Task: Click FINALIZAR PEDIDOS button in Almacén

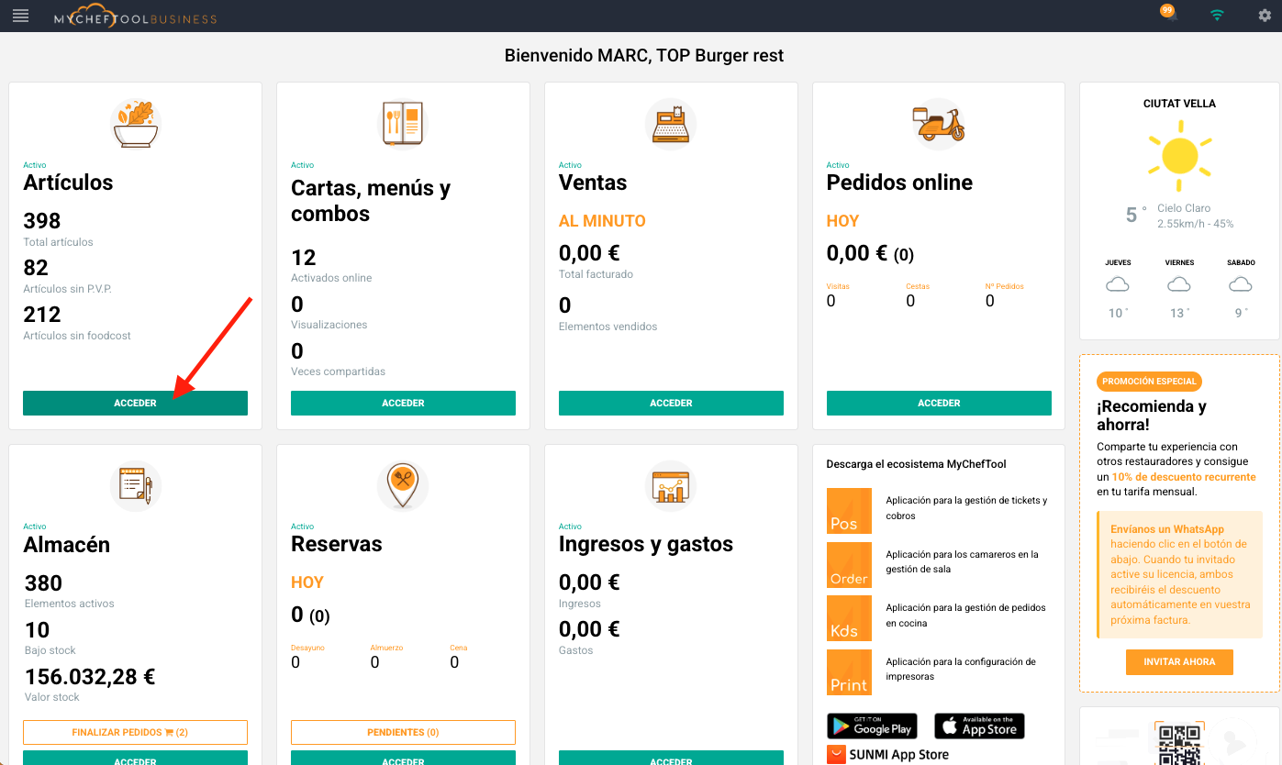Action: tap(135, 732)
